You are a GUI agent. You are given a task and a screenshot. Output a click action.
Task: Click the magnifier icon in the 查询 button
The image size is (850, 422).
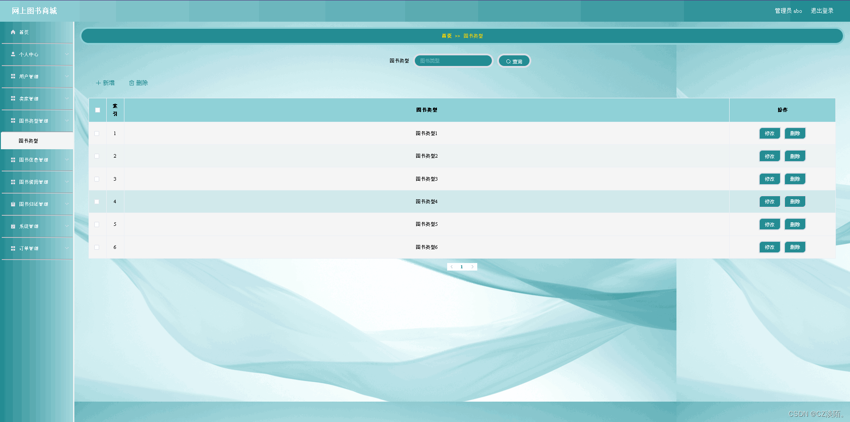coord(508,62)
